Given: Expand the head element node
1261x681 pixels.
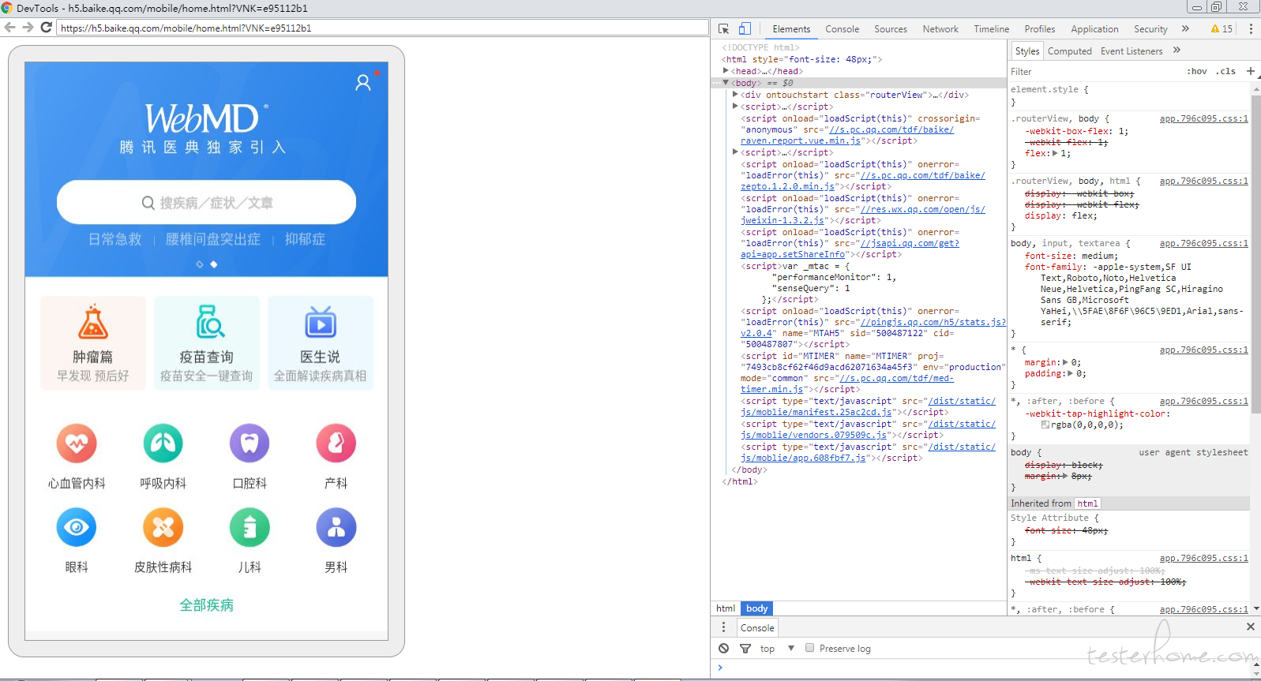Looking at the screenshot, I should (726, 71).
